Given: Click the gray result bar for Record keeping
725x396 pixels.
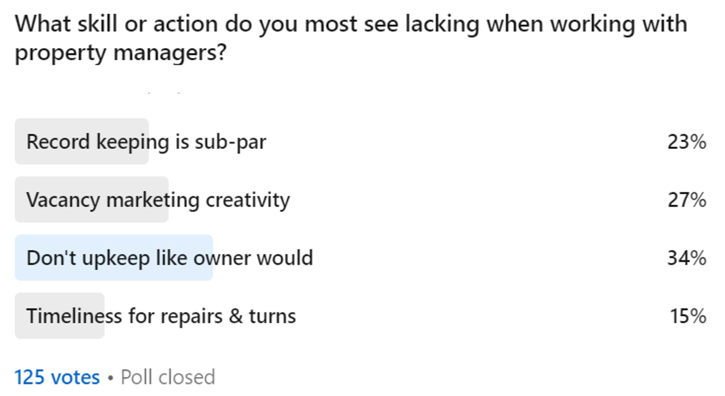Looking at the screenshot, I should (82, 141).
